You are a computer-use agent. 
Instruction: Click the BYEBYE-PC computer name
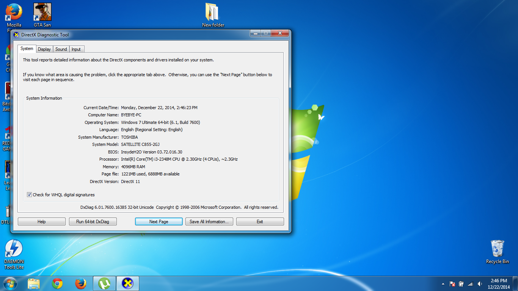(x=131, y=115)
